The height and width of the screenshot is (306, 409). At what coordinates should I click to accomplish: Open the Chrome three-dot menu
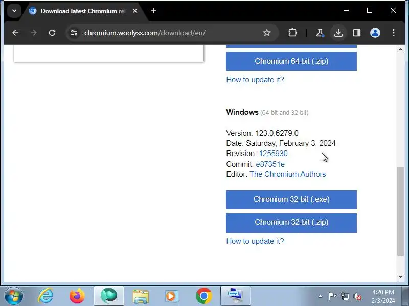[394, 33]
